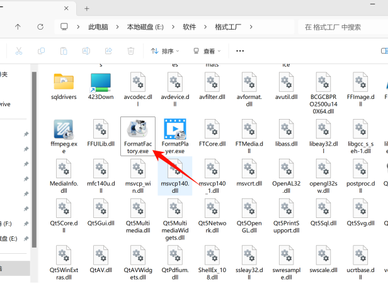Focus the 在 格式工厂 中搜索 search box
The height and width of the screenshot is (291, 388).
tap(343, 27)
